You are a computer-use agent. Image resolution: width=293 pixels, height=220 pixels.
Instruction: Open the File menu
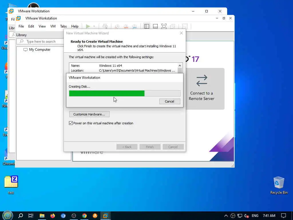(x=21, y=26)
